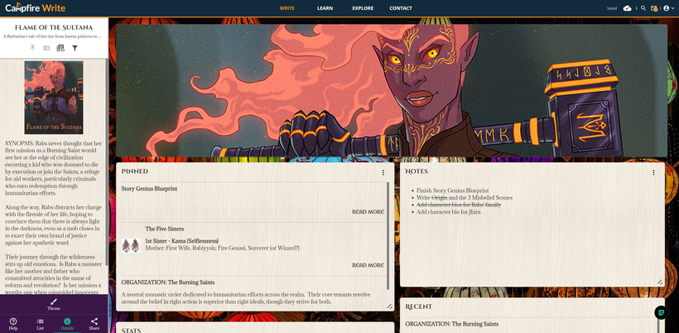
Task: Click the Share icon in bottom bar
Action: tap(94, 323)
